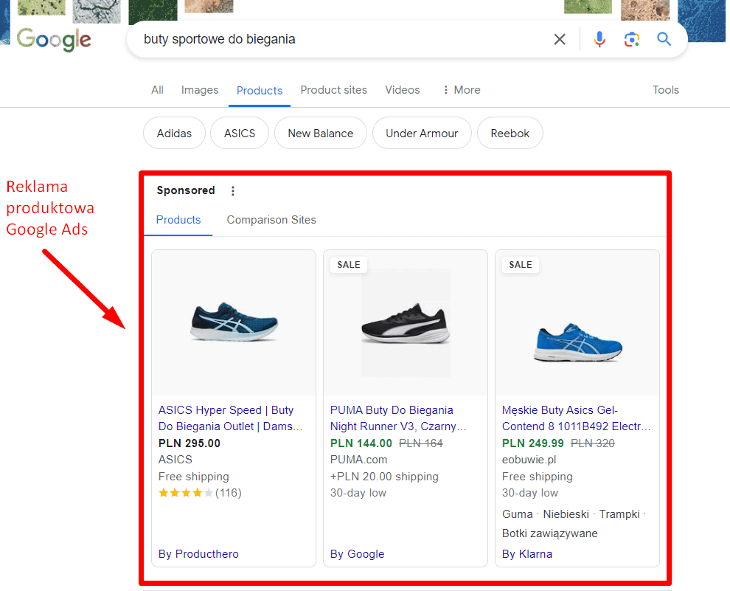Click the black PUMA shoe thumbnail
The image size is (730, 591).
[x=405, y=322]
